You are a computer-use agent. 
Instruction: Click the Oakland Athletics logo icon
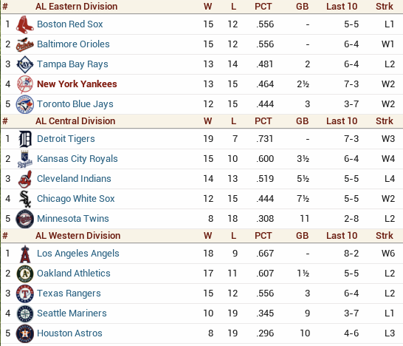click(25, 274)
